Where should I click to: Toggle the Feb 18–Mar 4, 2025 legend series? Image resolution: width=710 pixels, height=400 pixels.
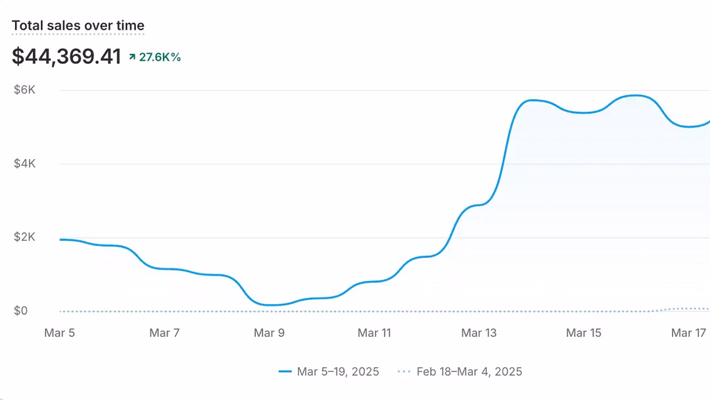[x=469, y=372]
